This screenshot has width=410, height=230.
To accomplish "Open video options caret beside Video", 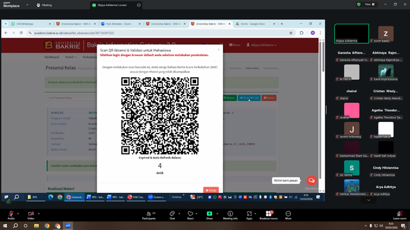I will click(38, 213).
